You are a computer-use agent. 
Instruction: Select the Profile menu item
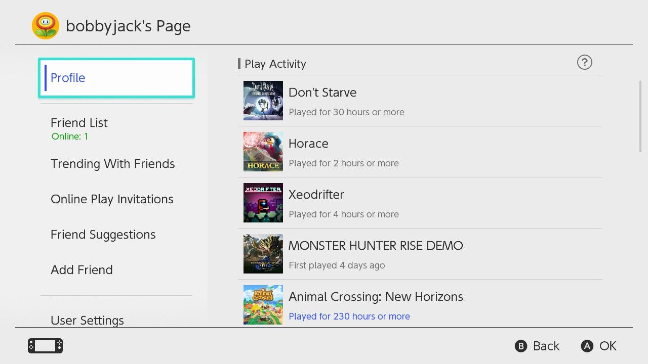click(116, 78)
